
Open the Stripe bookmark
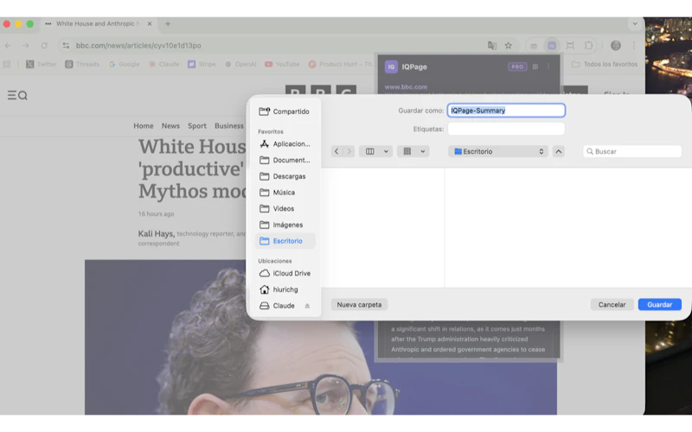click(202, 64)
